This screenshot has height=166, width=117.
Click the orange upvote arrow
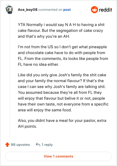(x=7, y=144)
